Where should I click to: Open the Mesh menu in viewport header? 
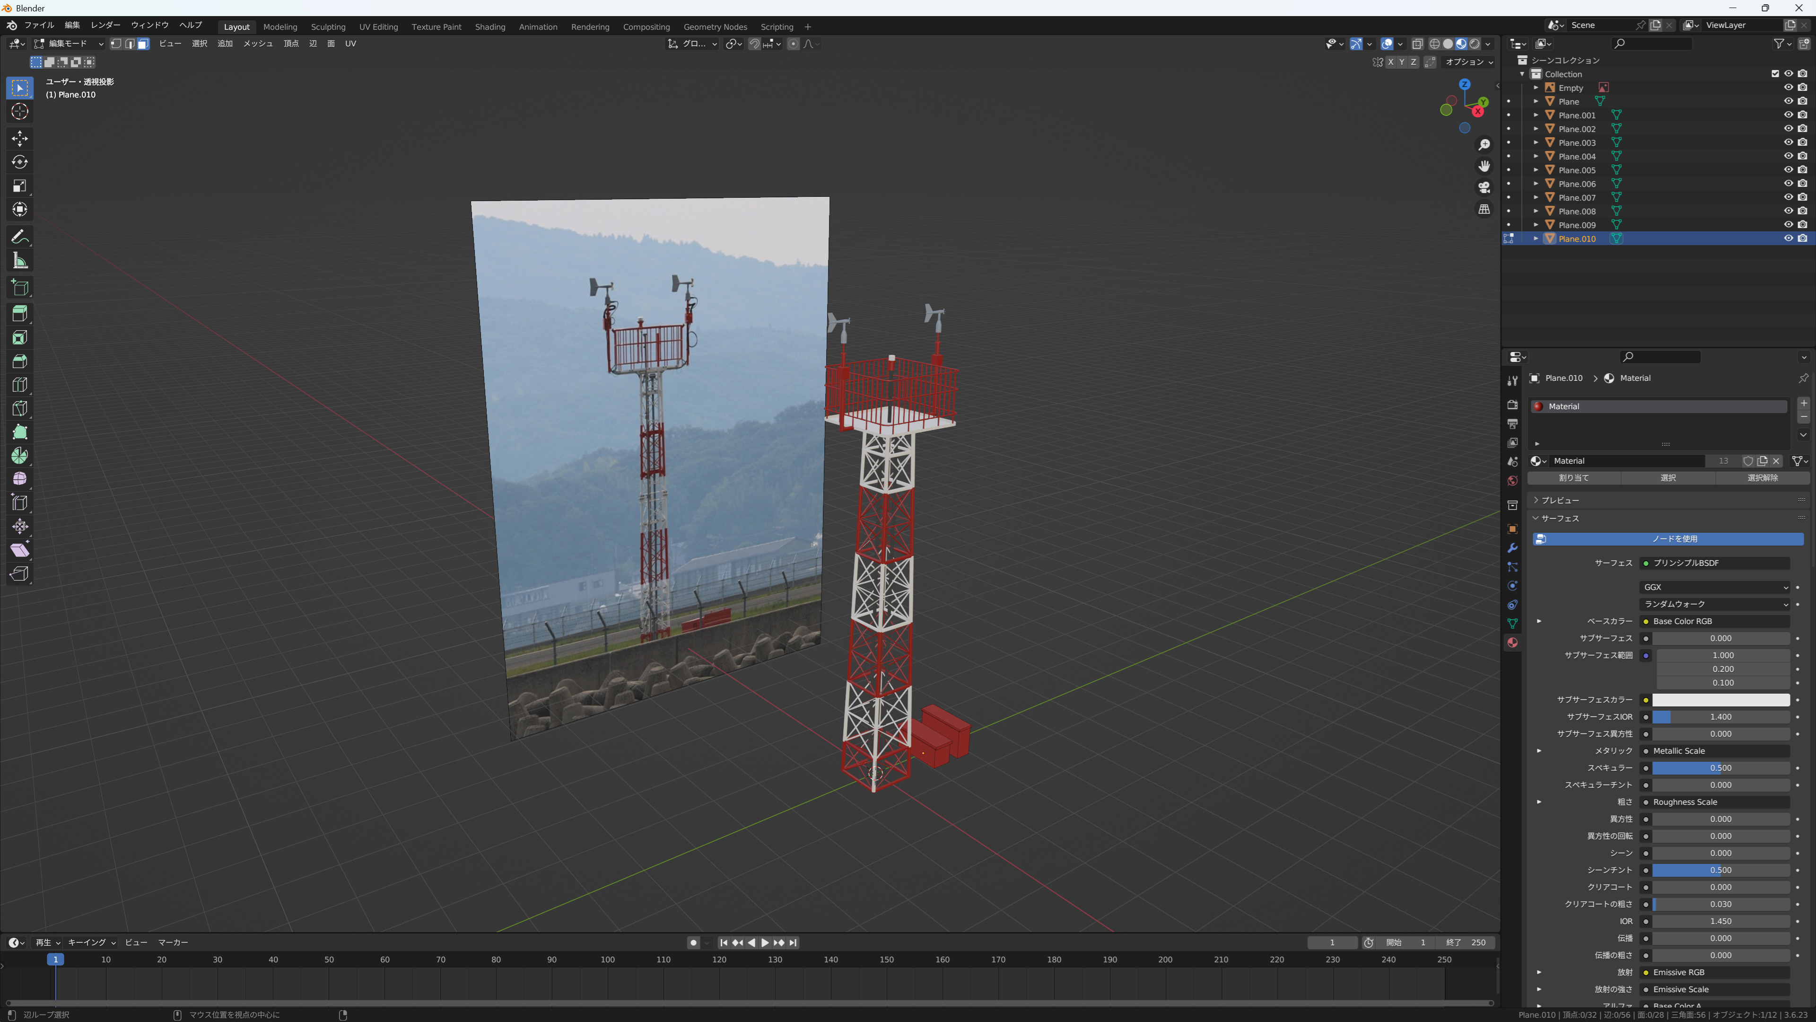257,44
